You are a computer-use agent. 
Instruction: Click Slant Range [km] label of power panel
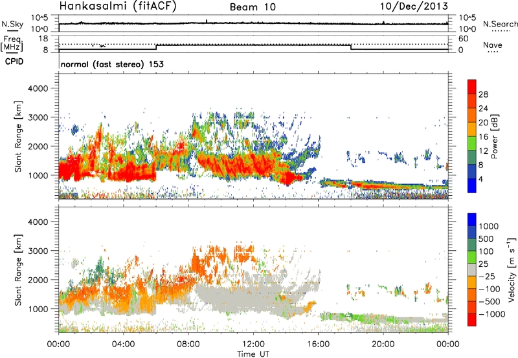coord(18,136)
